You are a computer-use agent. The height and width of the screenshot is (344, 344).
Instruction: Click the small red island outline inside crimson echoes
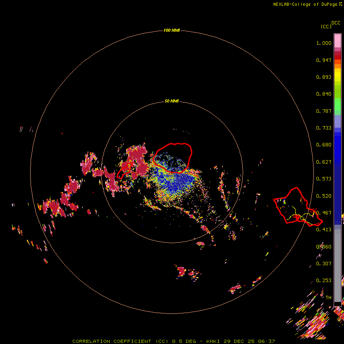tap(124, 171)
